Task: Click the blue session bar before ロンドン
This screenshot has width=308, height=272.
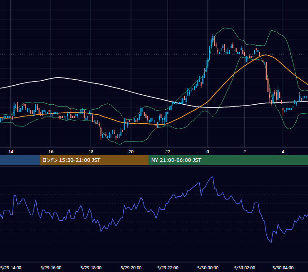Action: (x=20, y=160)
